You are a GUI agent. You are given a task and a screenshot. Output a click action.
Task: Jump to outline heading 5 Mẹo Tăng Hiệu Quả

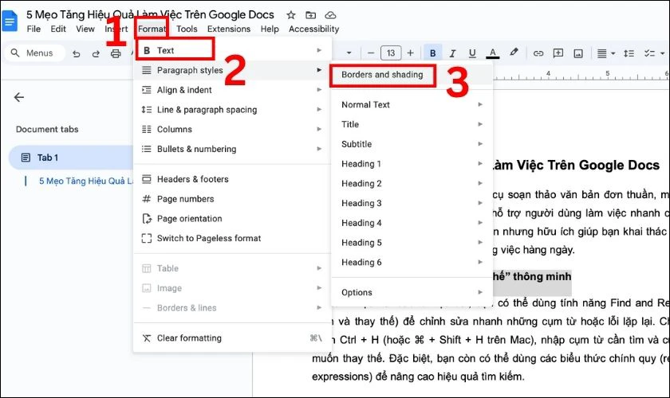coord(86,181)
